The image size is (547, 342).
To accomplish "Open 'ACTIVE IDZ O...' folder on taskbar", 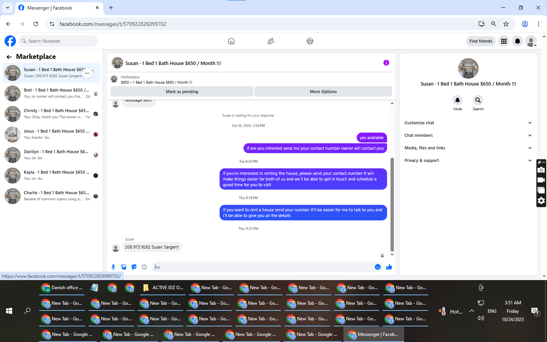I will coord(162,288).
